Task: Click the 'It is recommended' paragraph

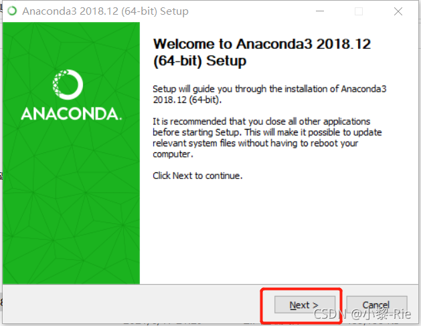Action: pos(267,138)
